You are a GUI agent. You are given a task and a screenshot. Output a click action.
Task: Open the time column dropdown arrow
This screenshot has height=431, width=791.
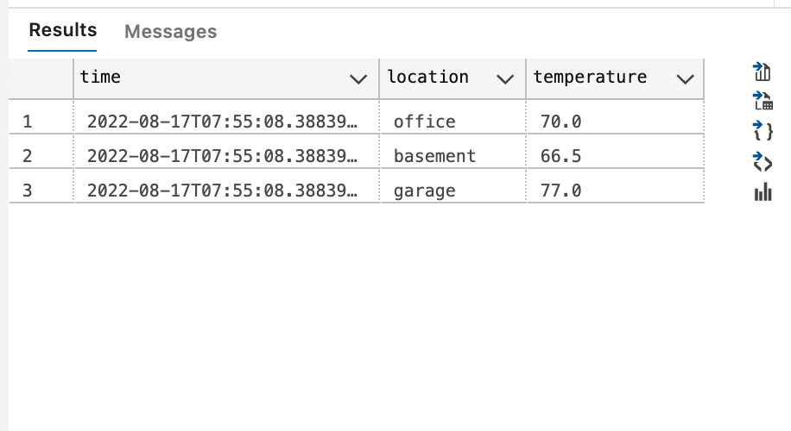(x=358, y=78)
